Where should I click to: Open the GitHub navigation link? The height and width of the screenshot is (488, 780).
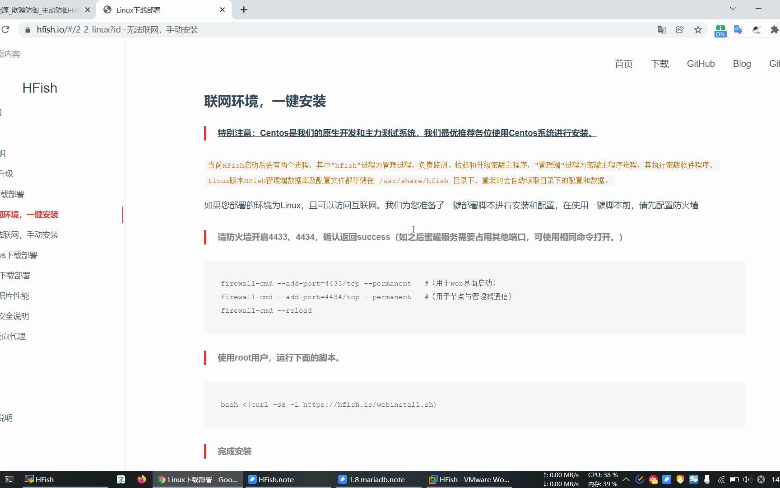coord(701,64)
